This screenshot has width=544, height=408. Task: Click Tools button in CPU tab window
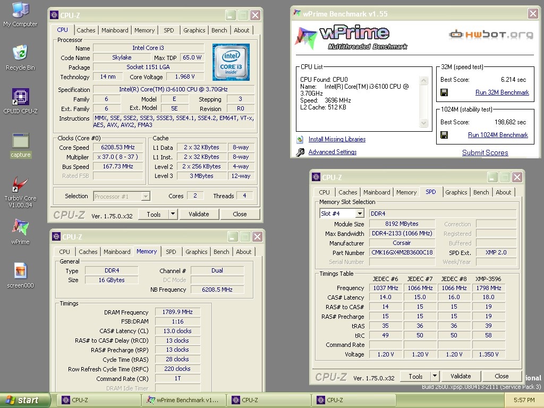pyautogui.click(x=154, y=214)
